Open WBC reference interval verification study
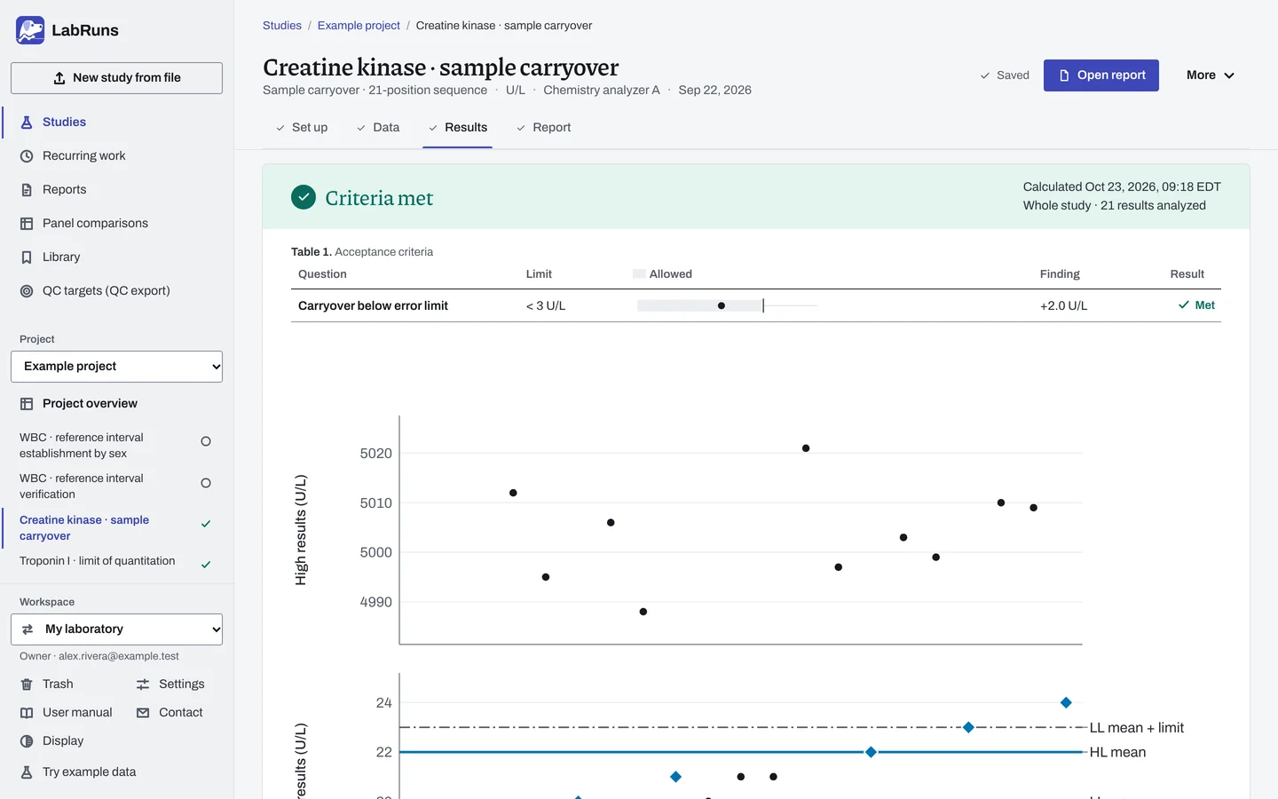1278x799 pixels. pyautogui.click(x=115, y=487)
